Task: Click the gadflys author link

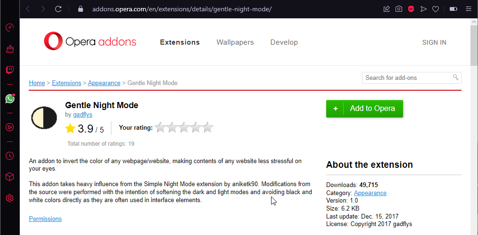Action: tap(82, 115)
